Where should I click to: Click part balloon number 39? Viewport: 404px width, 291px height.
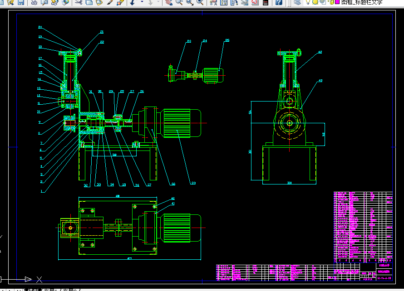(193, 183)
